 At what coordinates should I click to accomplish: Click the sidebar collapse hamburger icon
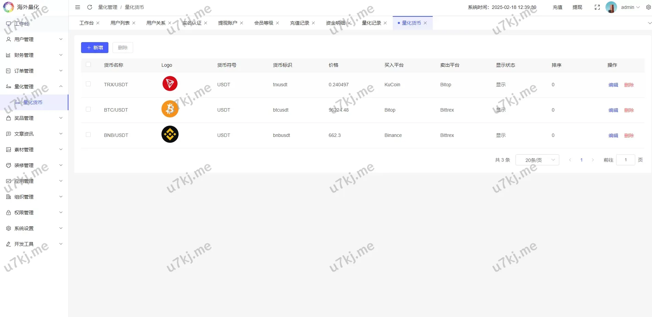(78, 7)
